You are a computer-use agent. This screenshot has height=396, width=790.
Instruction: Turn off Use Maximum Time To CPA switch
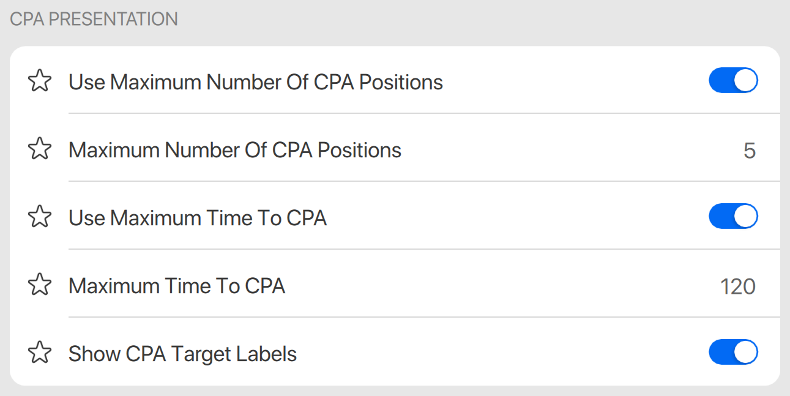pos(733,217)
